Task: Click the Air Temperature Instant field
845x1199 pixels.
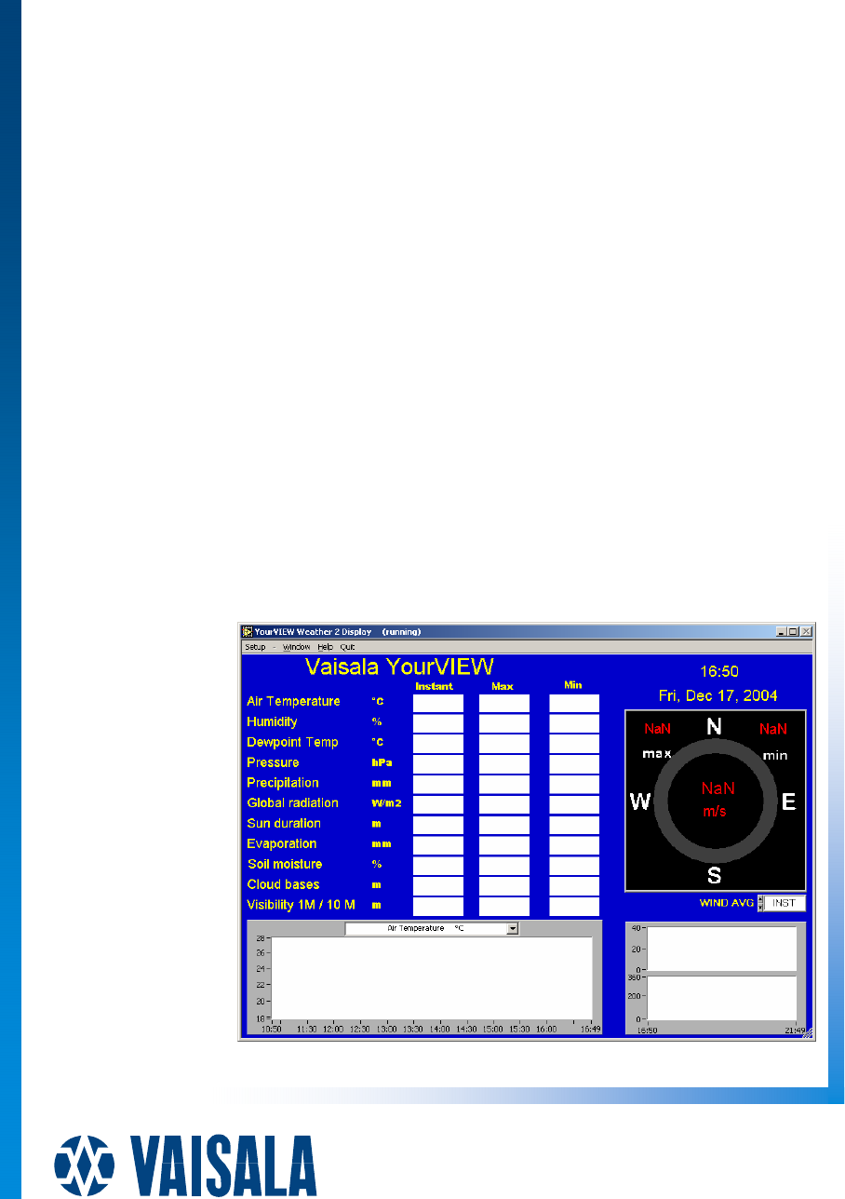Action: [x=437, y=703]
